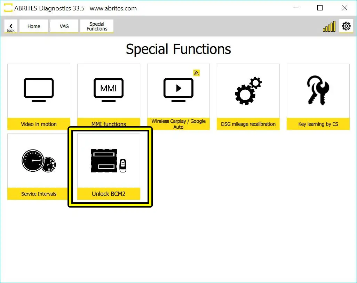Open the Key learning by CS keys icon
The height and width of the screenshot is (283, 357).
pos(318,90)
